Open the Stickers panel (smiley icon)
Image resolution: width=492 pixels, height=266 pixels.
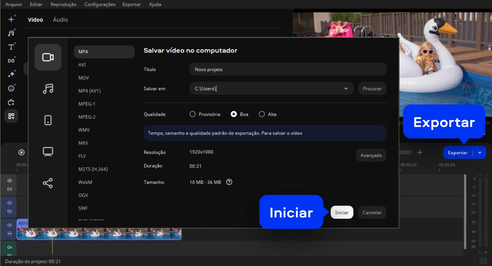(x=11, y=88)
